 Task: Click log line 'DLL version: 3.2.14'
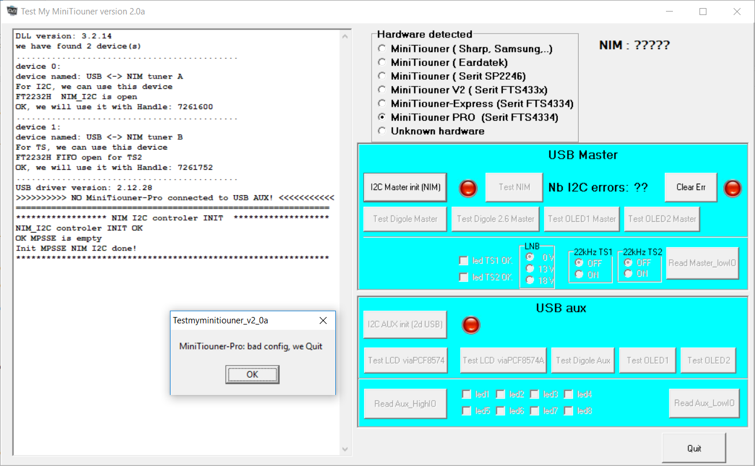[x=64, y=36]
